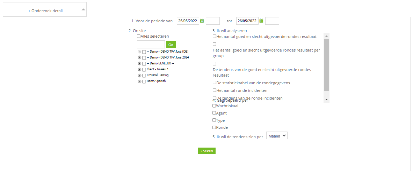Open calendar picker for end date
The height and width of the screenshot is (173, 413).
click(261, 21)
